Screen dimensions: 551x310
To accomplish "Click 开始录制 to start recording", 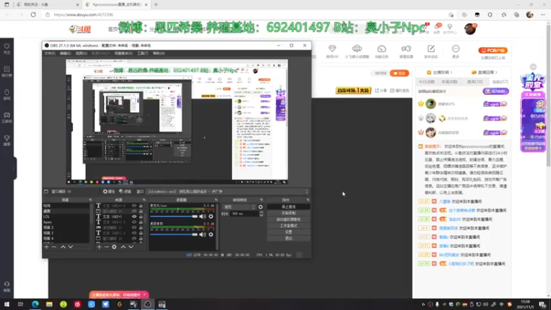I will pyautogui.click(x=289, y=213).
